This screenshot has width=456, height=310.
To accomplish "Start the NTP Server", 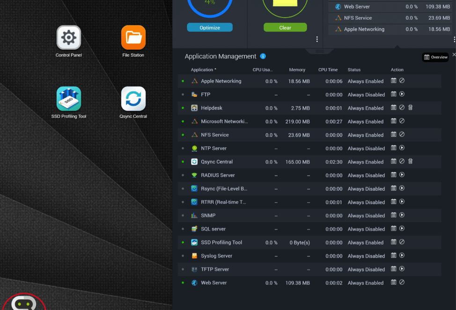I will click(402, 148).
